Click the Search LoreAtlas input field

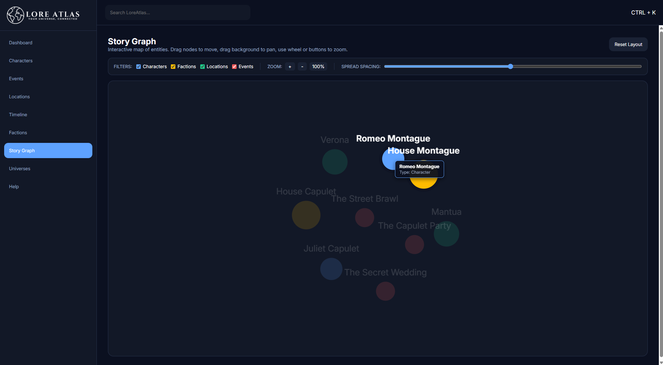click(x=178, y=12)
